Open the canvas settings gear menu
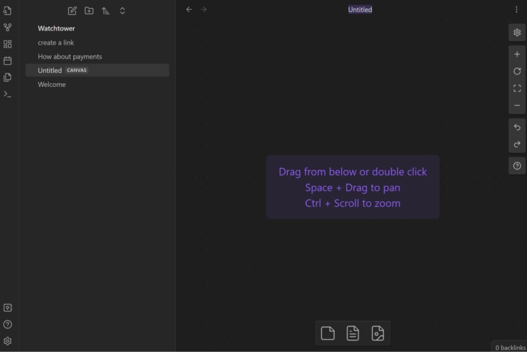Image resolution: width=527 pixels, height=352 pixels. pyautogui.click(x=517, y=32)
